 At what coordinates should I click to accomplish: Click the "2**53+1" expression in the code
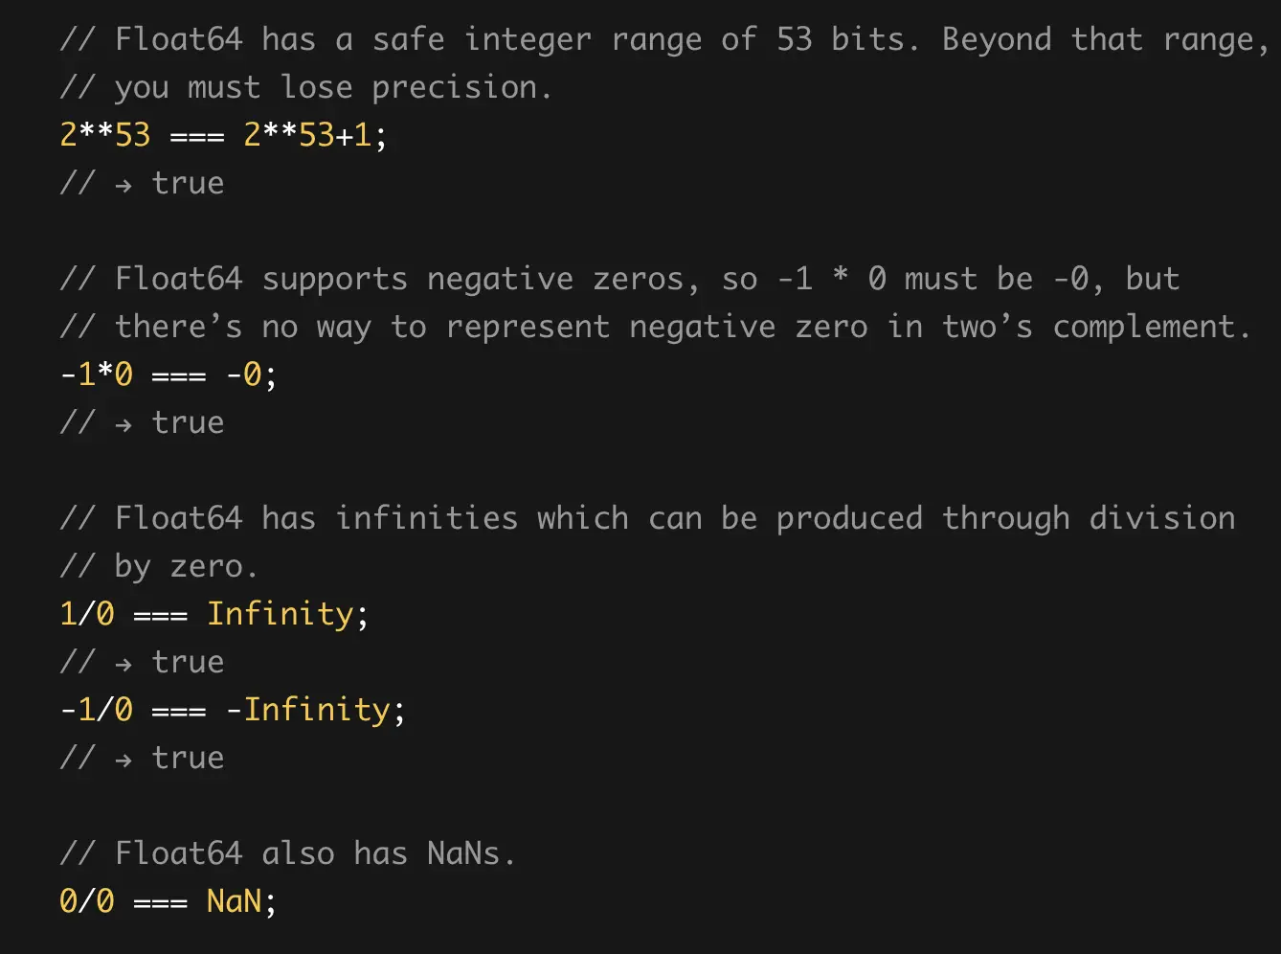point(307,135)
